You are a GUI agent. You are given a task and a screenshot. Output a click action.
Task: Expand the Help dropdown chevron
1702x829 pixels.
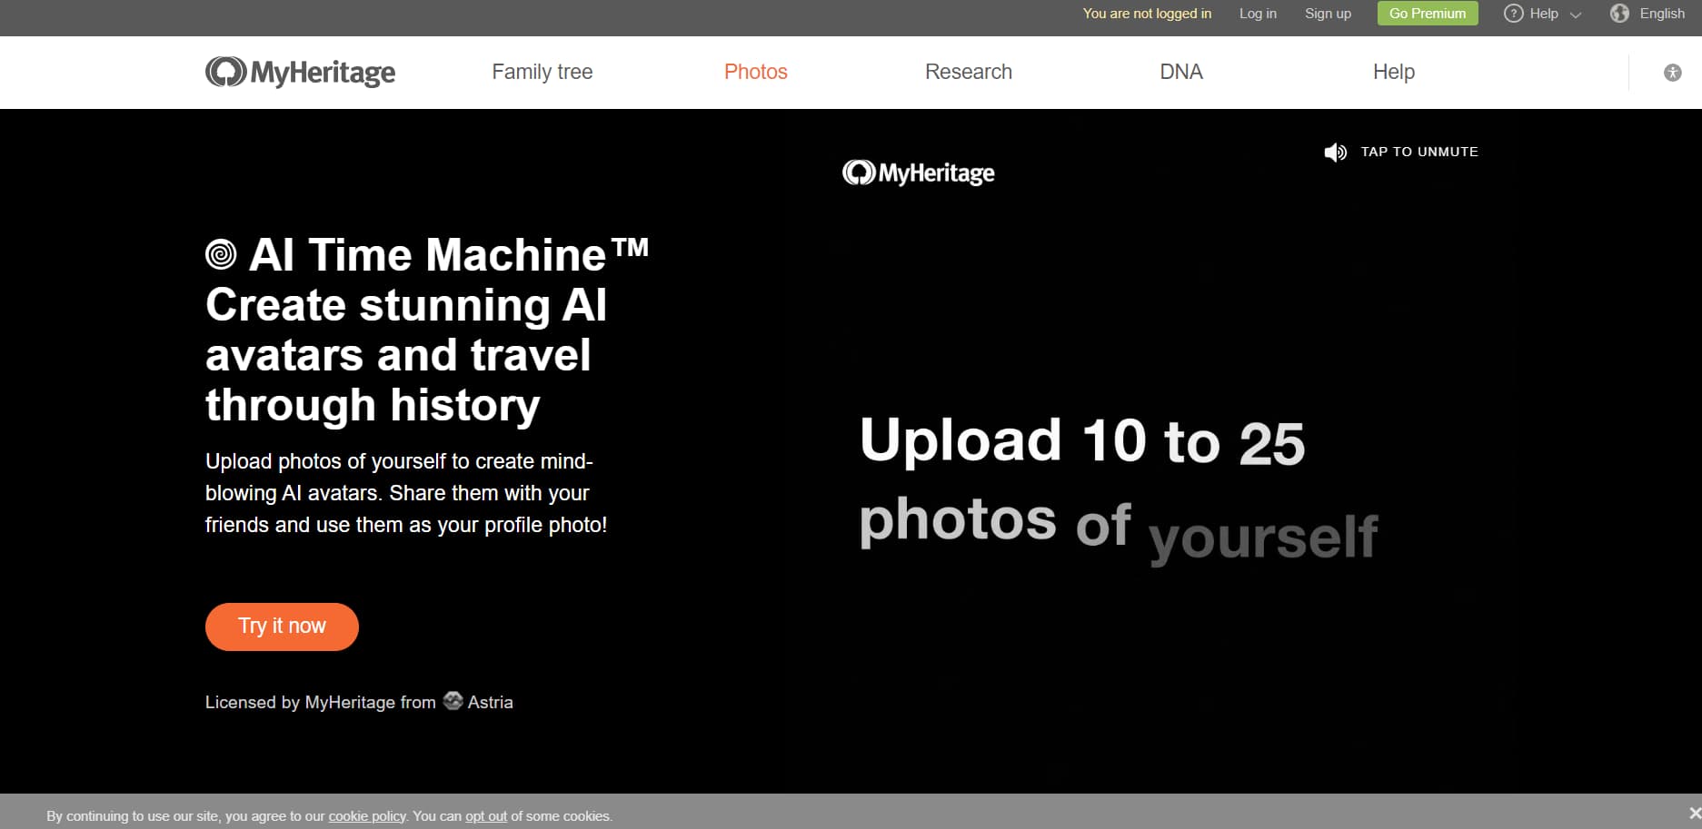pos(1575,14)
